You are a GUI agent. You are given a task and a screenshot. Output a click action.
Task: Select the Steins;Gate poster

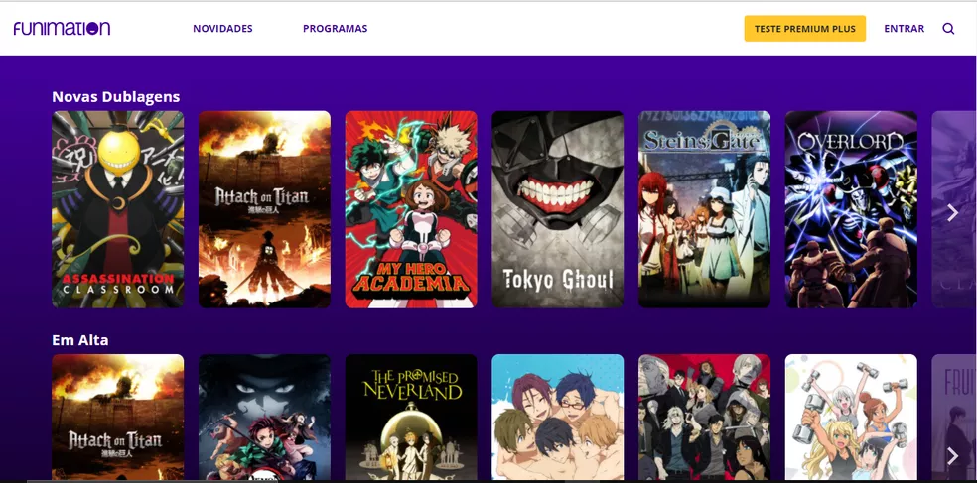point(704,209)
